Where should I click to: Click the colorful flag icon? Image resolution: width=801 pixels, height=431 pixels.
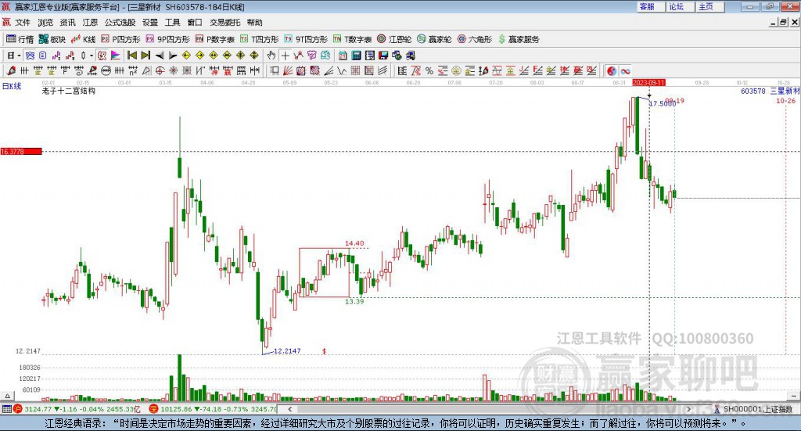[116, 56]
